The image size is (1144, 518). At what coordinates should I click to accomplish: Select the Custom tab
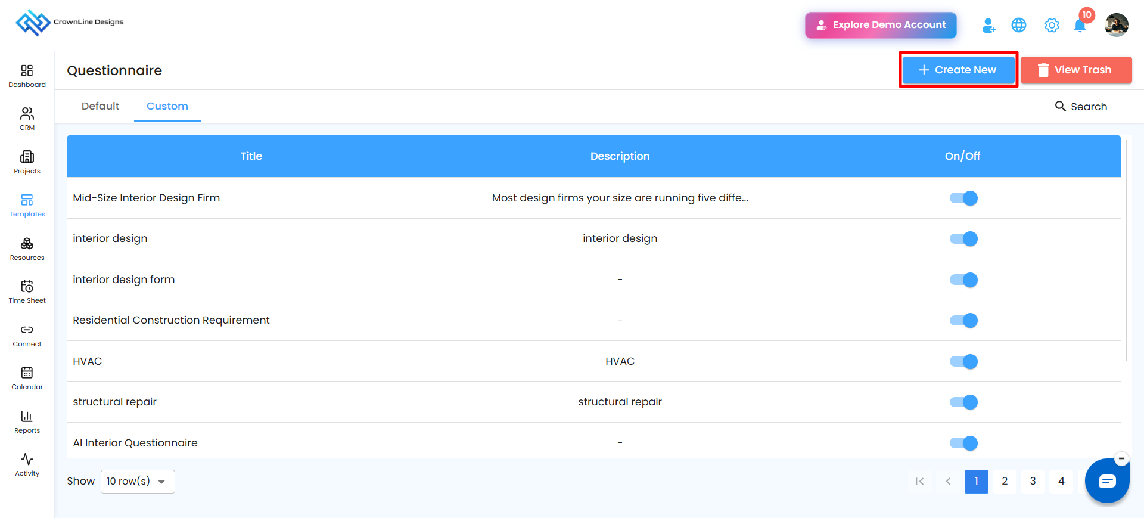pos(167,106)
